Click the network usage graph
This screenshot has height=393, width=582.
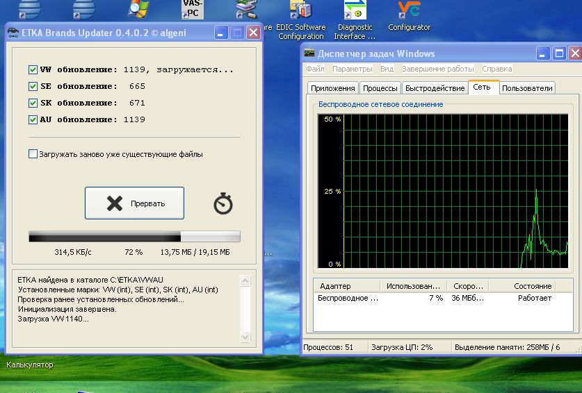point(443,191)
